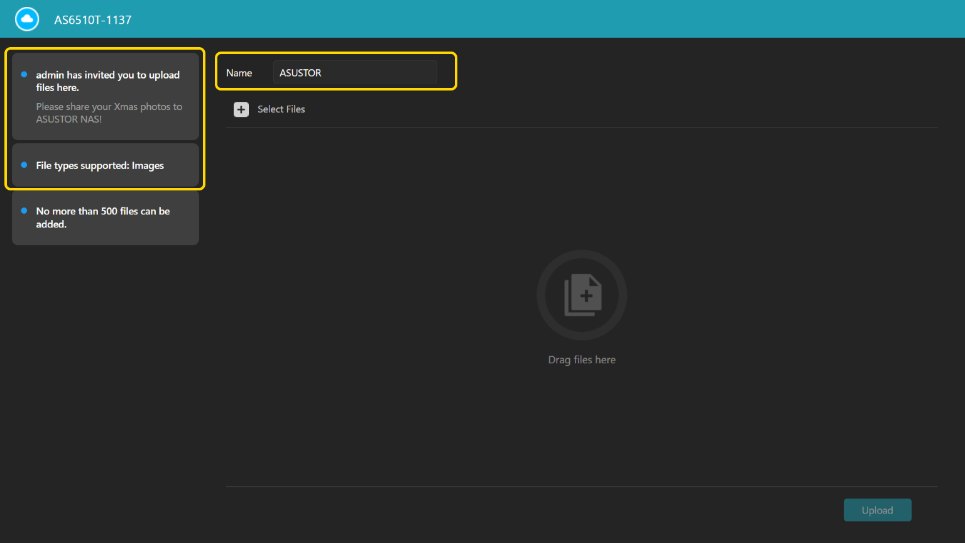Click the 'Drag files here' text
The height and width of the screenshot is (543, 965).
click(x=582, y=359)
